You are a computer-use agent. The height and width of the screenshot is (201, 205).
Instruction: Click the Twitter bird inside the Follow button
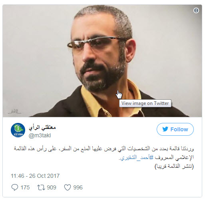165,129
